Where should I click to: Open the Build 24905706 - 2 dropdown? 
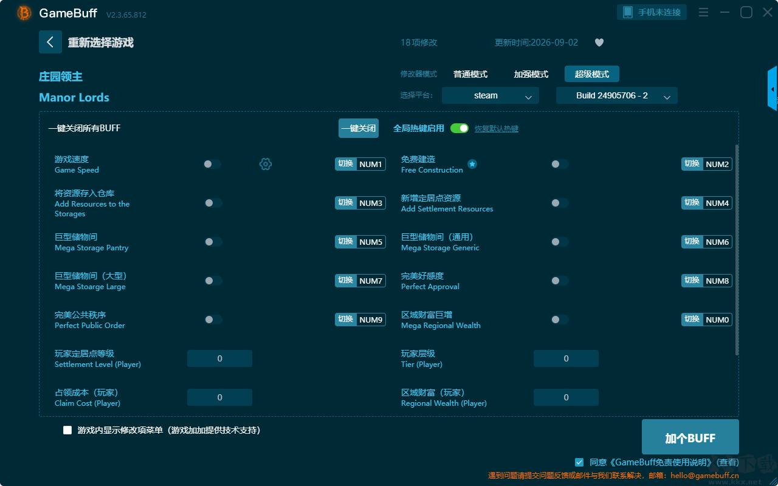click(x=617, y=95)
